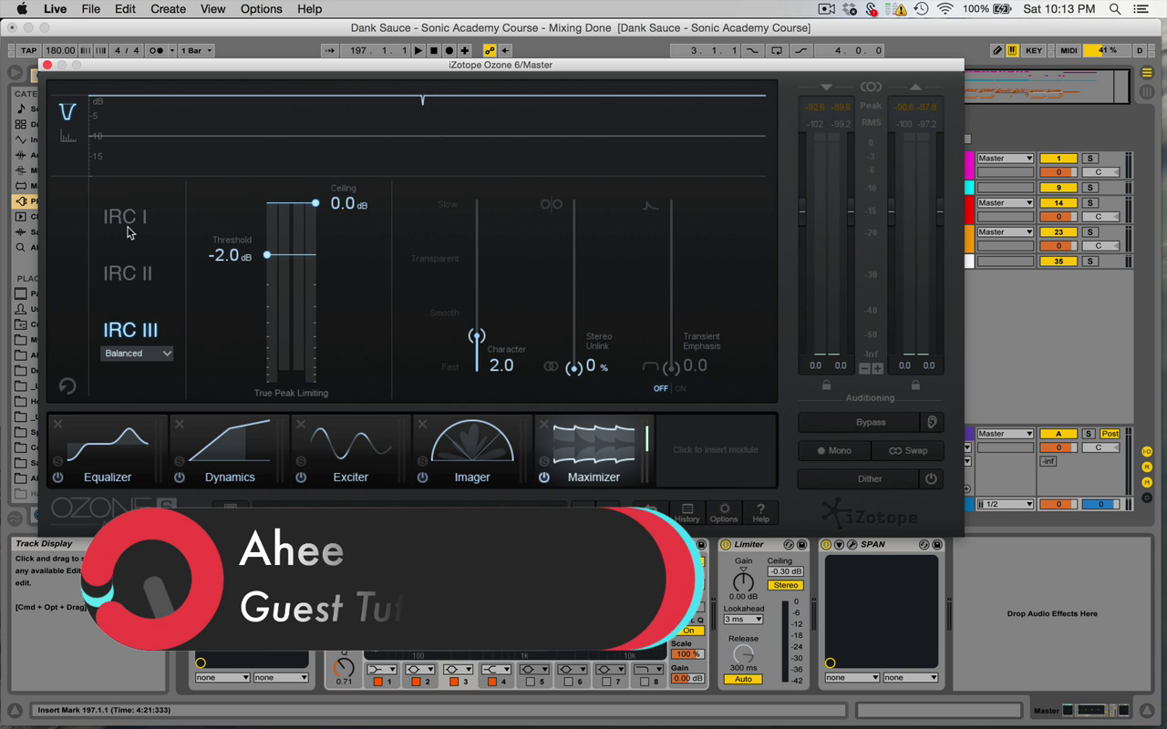Click the Threshold slider handle
The height and width of the screenshot is (729, 1167).
tap(267, 255)
